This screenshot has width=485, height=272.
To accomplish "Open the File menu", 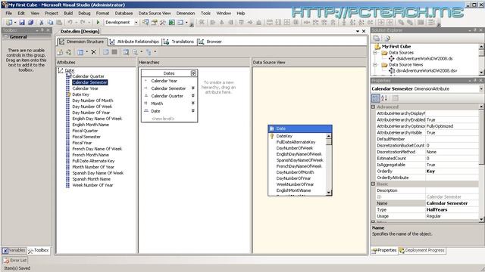I will tap(8, 14).
